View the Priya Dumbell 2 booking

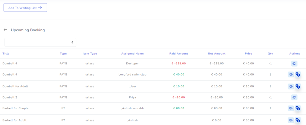294,97
